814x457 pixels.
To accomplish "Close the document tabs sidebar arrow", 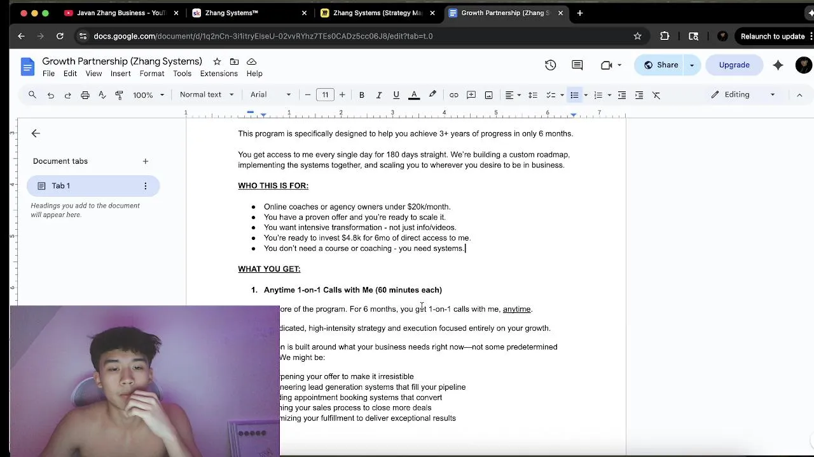I will pos(36,133).
